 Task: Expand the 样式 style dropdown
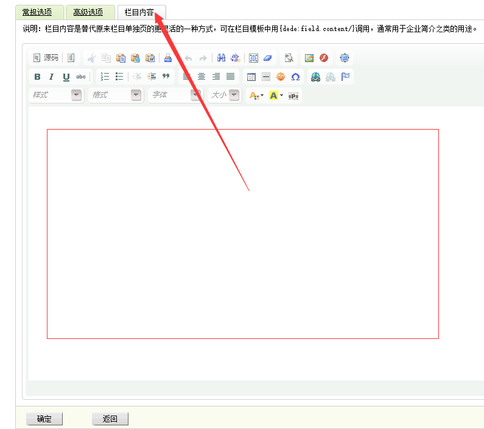(x=76, y=95)
